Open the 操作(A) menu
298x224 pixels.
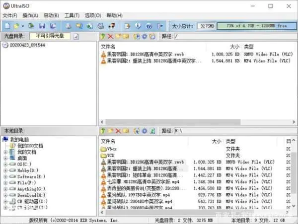tap(30, 15)
